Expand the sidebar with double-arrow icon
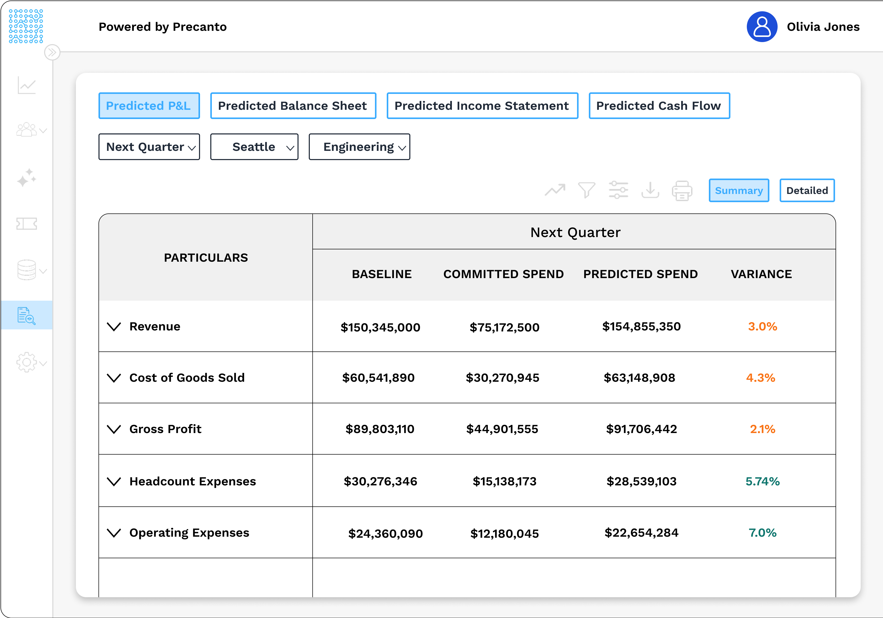The width and height of the screenshot is (883, 618). pyautogui.click(x=52, y=52)
